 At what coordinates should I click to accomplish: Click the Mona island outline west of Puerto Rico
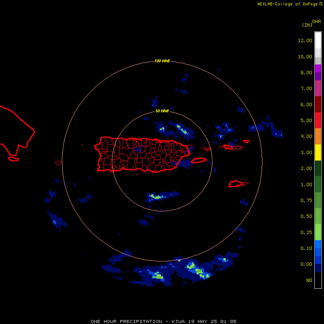point(58,163)
